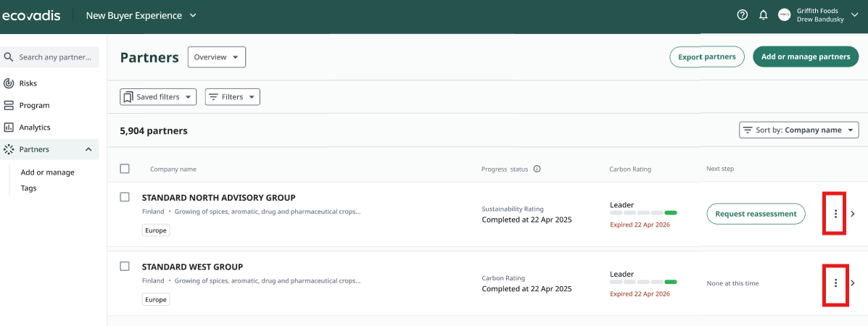This screenshot has height=326, width=868.
Task: Click the EcoVadis logo
Action: 31,15
